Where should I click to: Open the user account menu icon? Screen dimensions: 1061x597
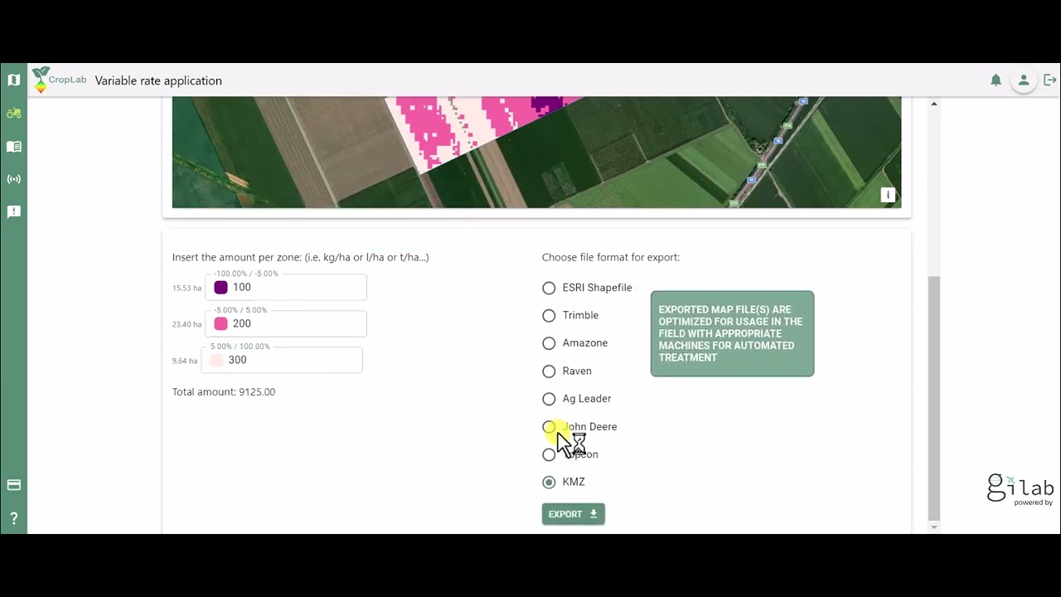[x=1024, y=80]
